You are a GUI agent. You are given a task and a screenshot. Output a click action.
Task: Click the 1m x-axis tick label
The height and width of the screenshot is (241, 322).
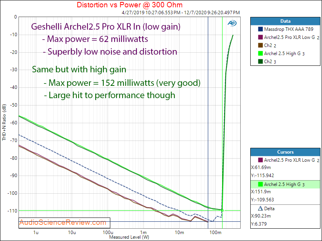point(143,233)
